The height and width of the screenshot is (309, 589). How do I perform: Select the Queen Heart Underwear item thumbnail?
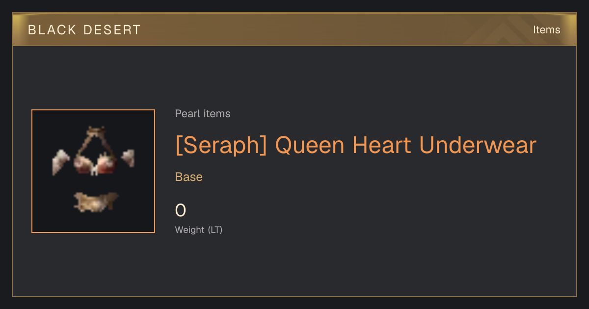pos(93,171)
